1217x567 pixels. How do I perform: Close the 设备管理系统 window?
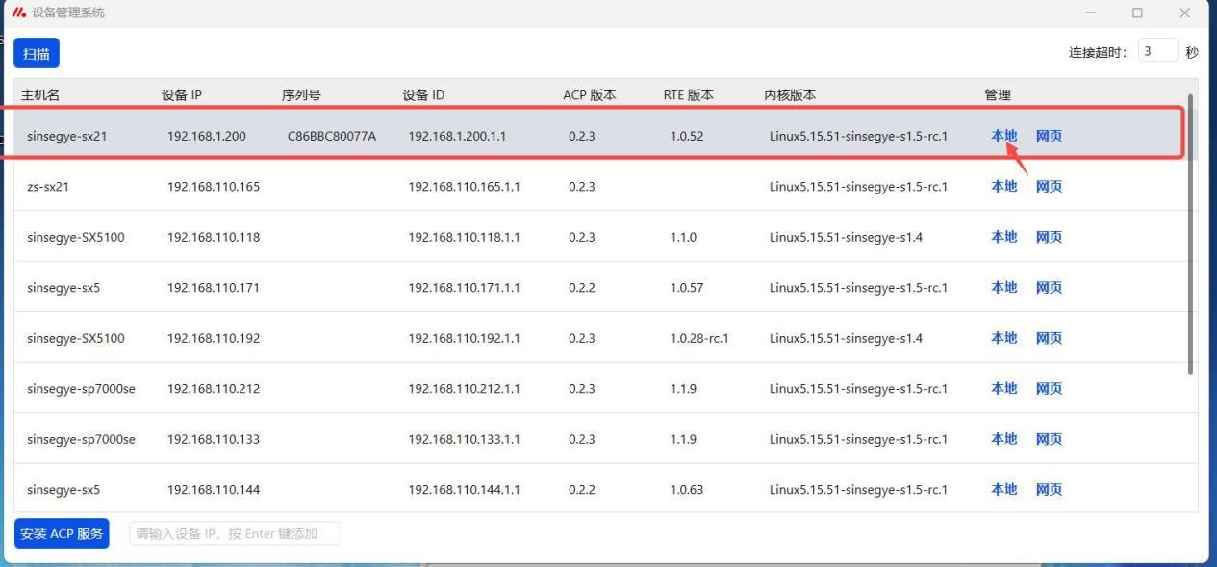[1184, 13]
